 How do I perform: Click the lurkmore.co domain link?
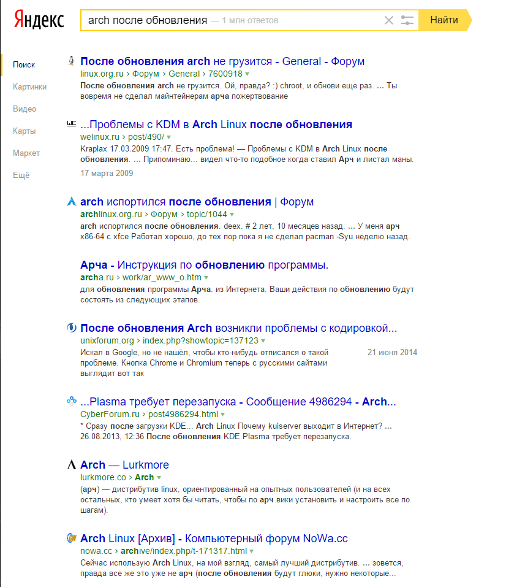click(103, 477)
